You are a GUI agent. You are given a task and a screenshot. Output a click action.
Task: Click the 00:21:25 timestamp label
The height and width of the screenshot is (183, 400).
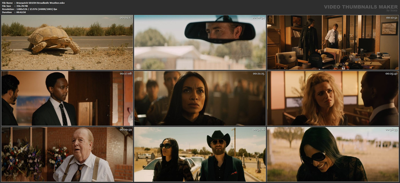[259, 74]
